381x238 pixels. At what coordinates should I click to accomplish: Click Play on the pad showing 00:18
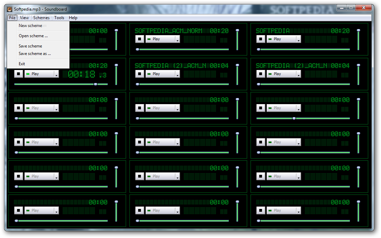(39, 74)
